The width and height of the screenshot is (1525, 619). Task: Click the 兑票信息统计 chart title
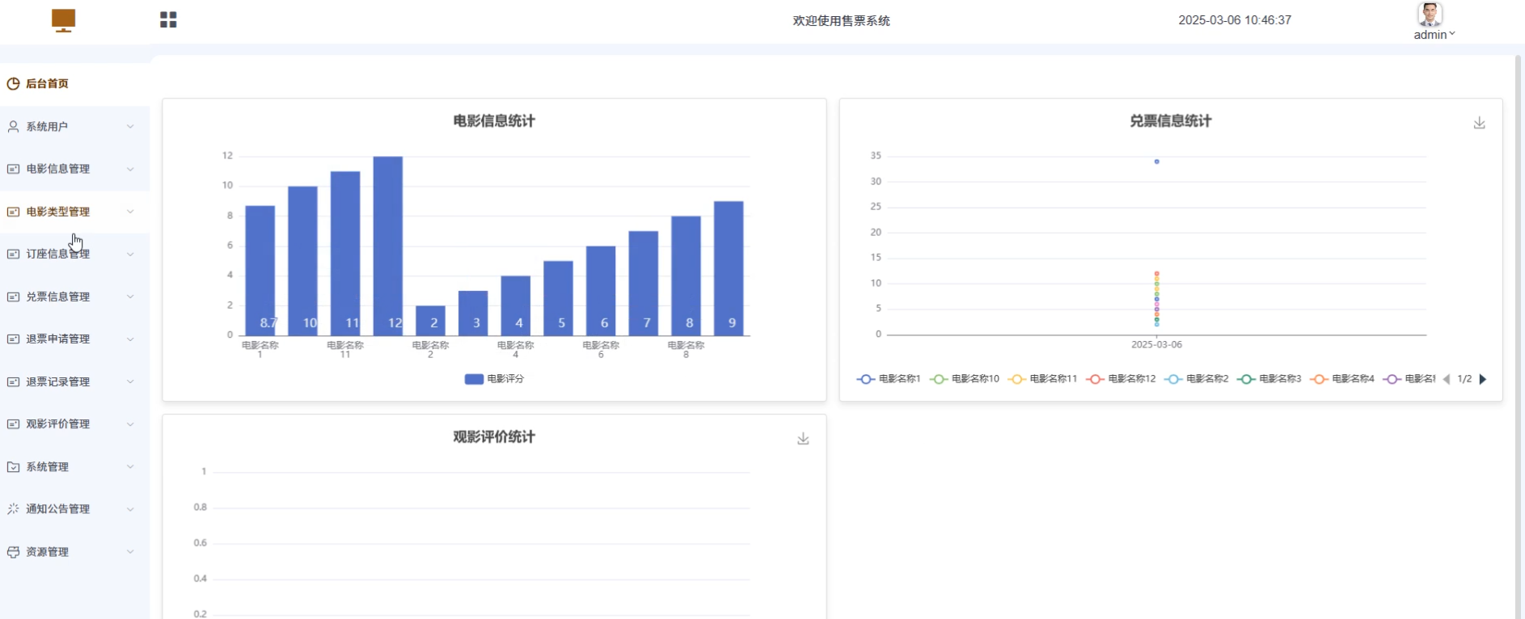click(x=1171, y=121)
